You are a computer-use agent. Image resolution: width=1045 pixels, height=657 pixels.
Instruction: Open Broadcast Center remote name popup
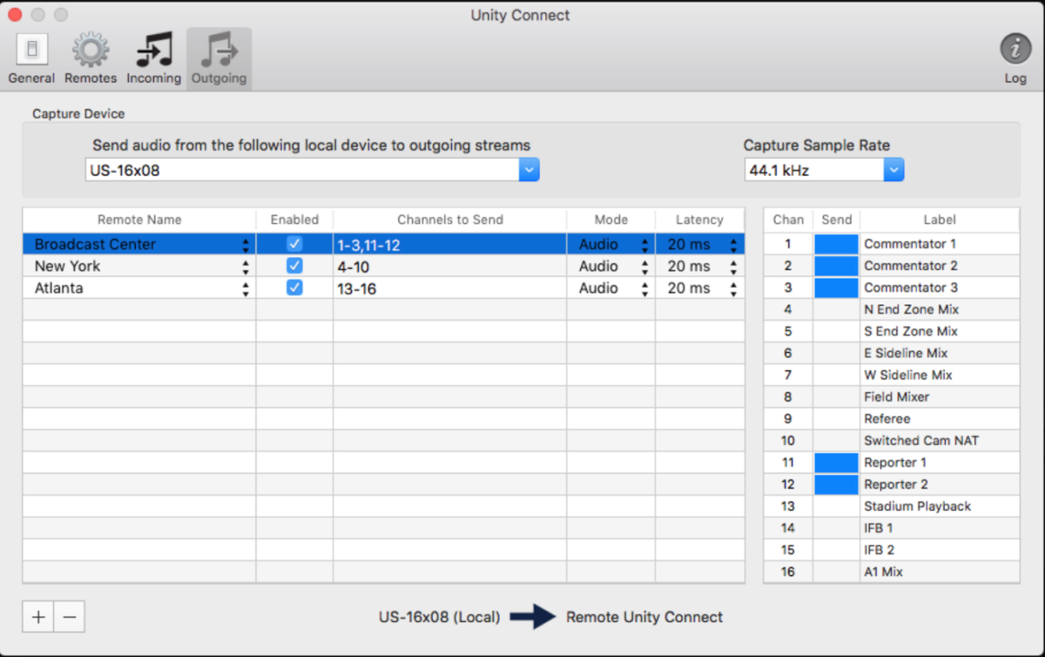point(246,245)
